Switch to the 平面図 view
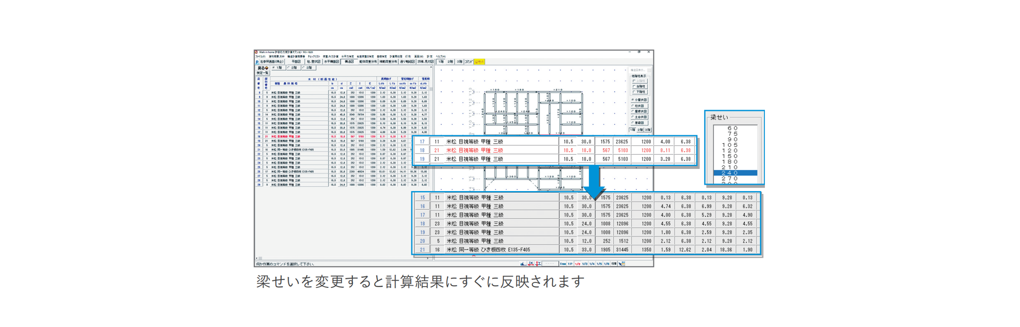 click(296, 62)
